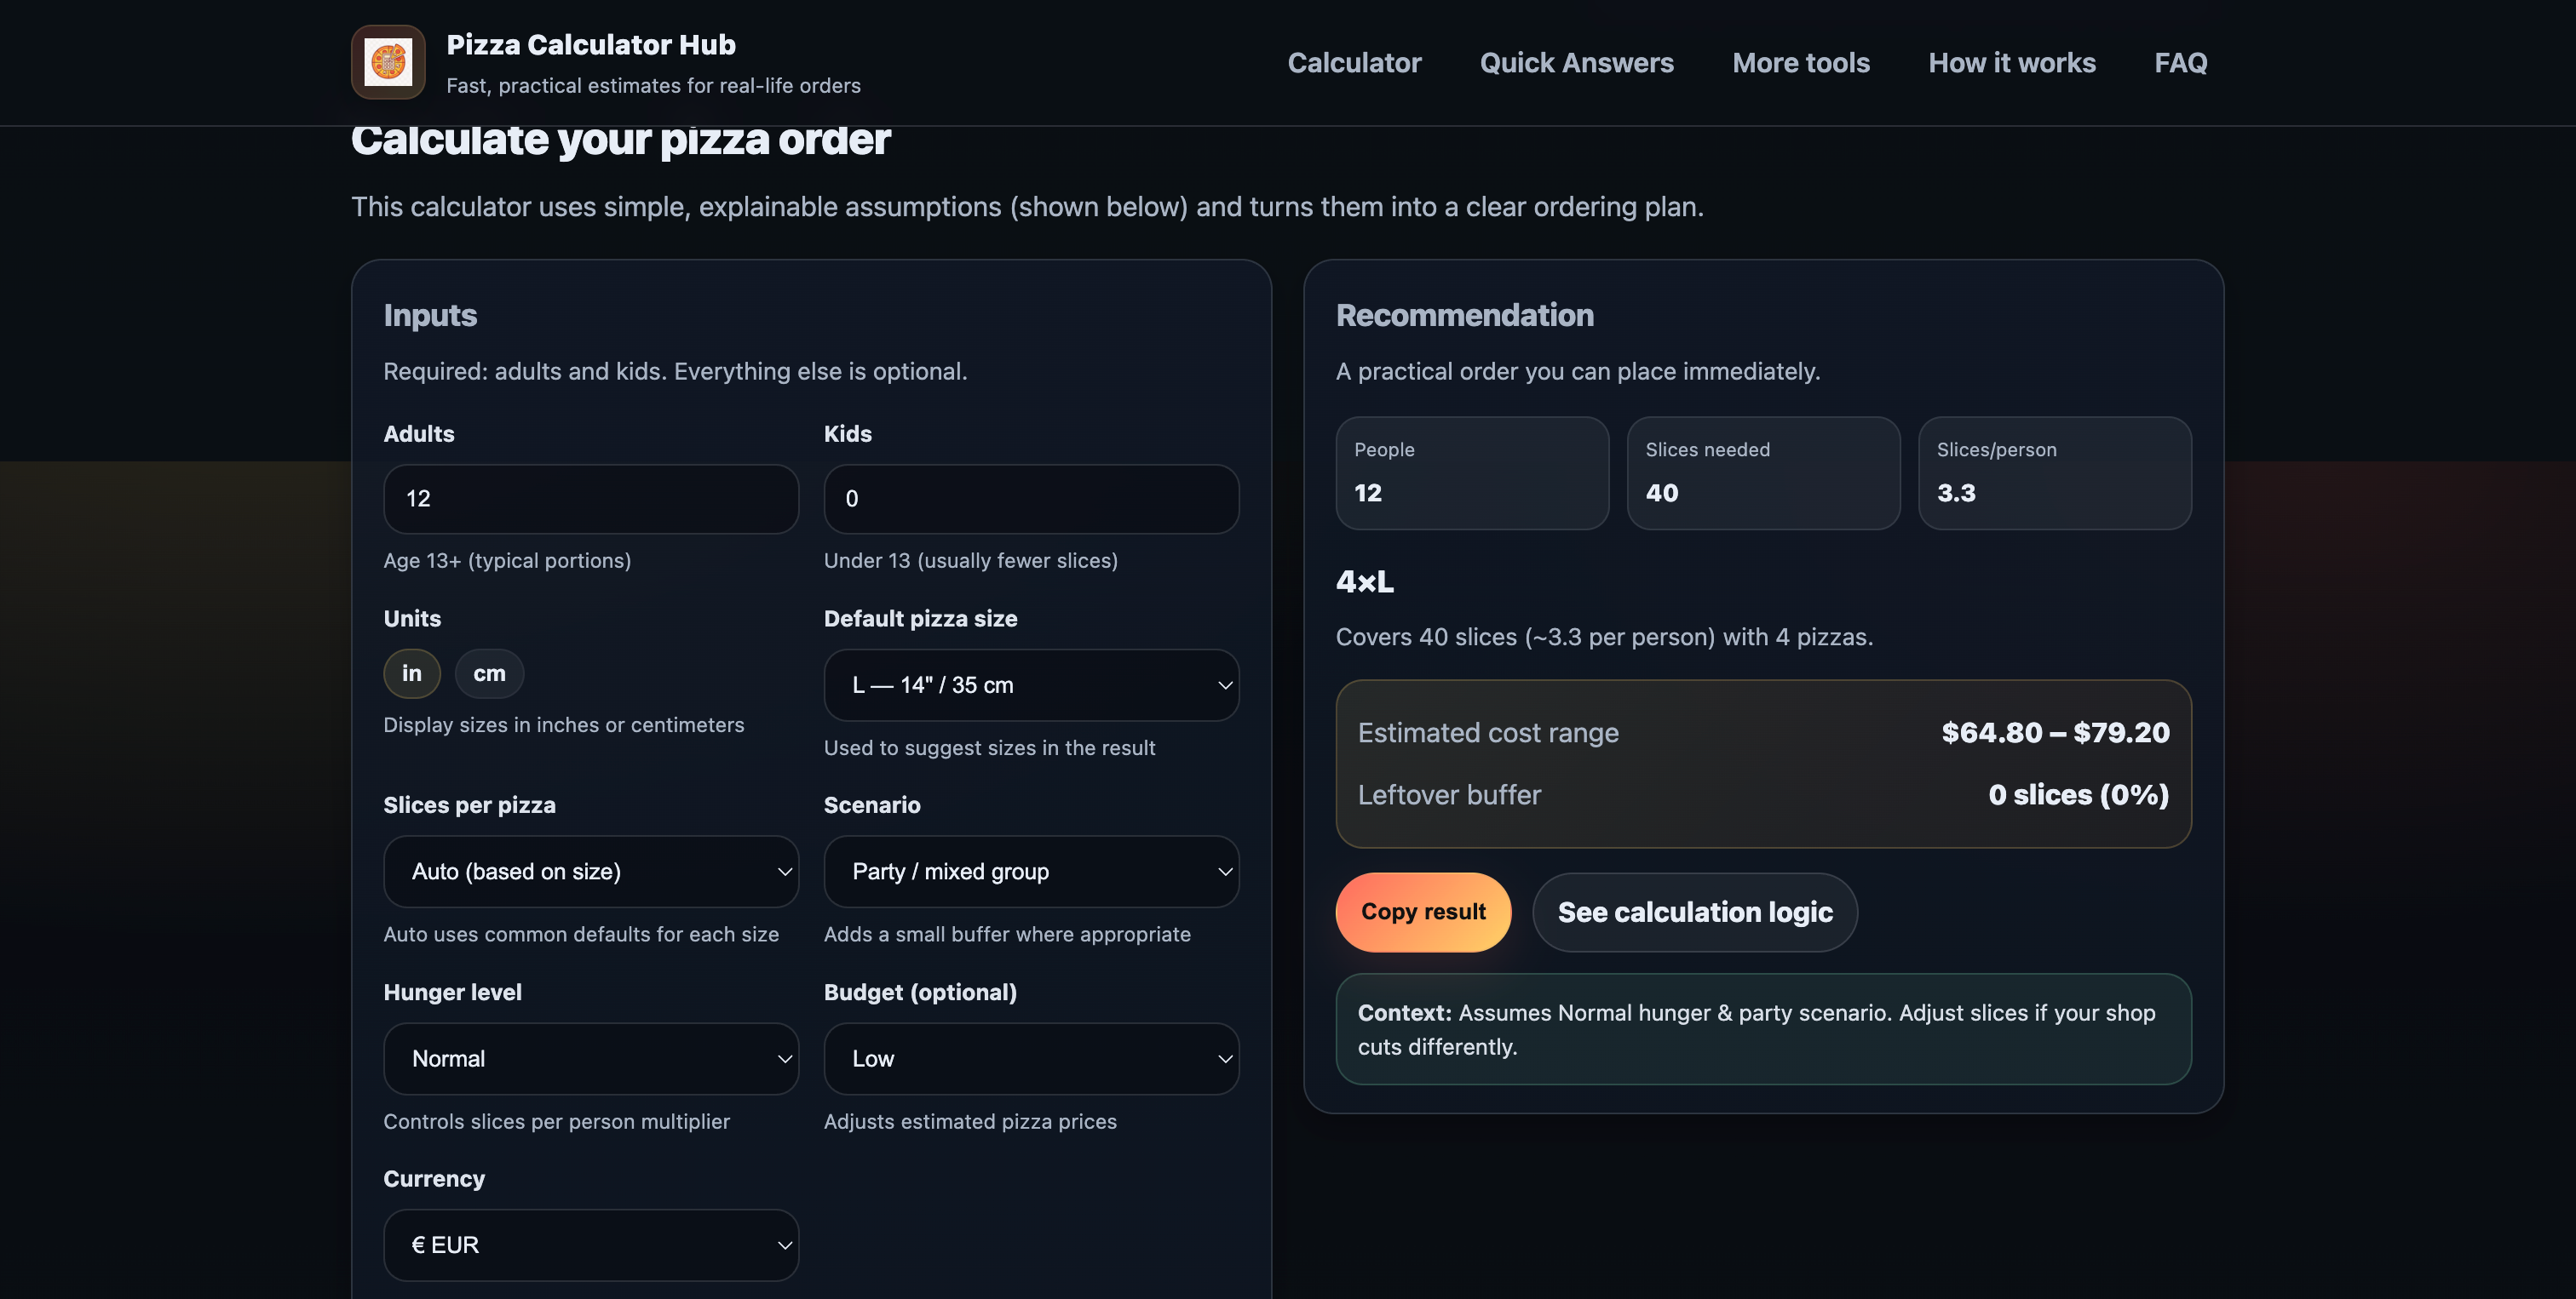The width and height of the screenshot is (2576, 1299).
Task: Open See calculation logic
Action: 1694,912
